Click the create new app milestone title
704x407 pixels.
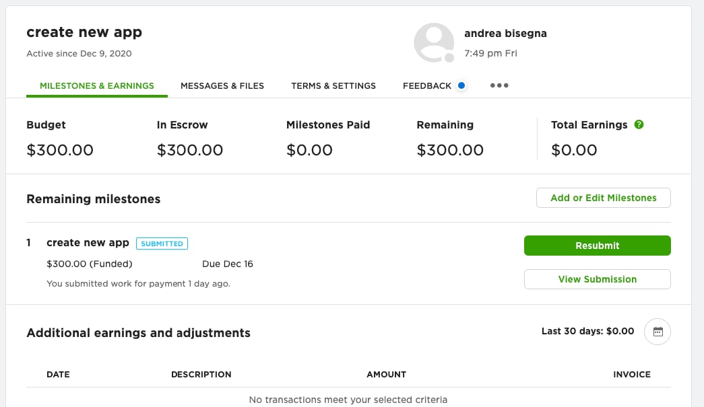click(88, 242)
